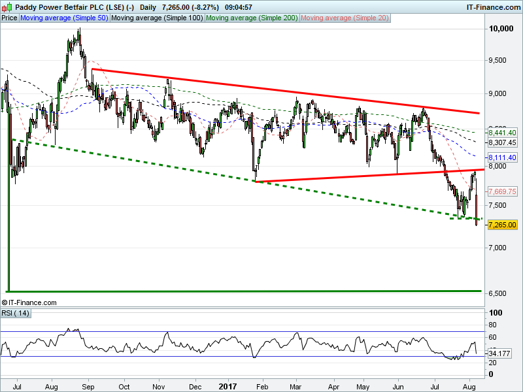
Task: Select Moving average (Simple 200) legend tab
Action: [x=252, y=18]
